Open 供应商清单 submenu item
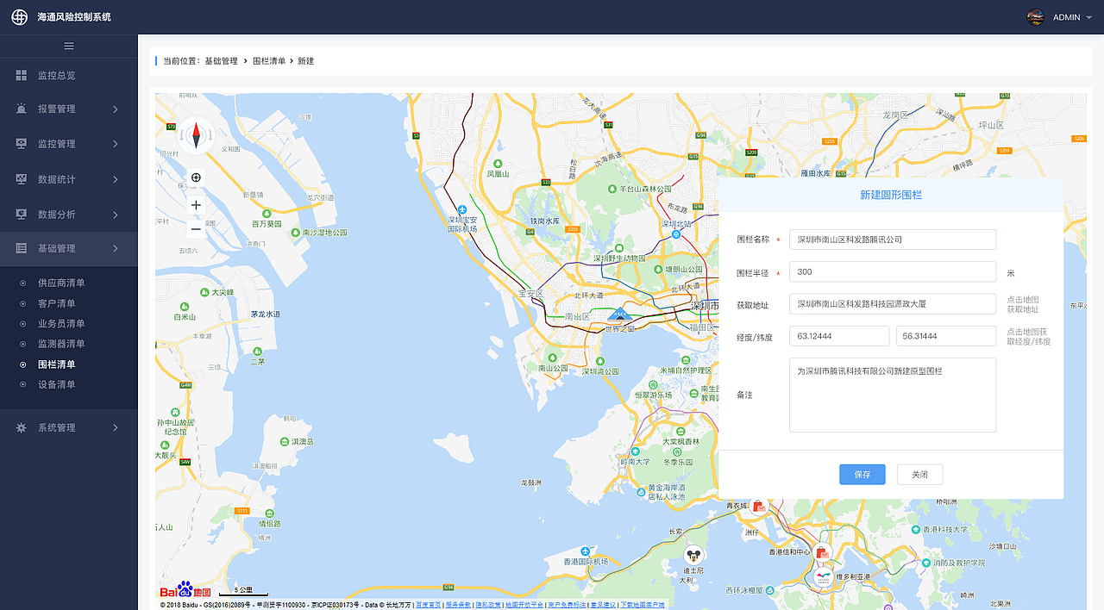This screenshot has height=610, width=1104. (61, 283)
